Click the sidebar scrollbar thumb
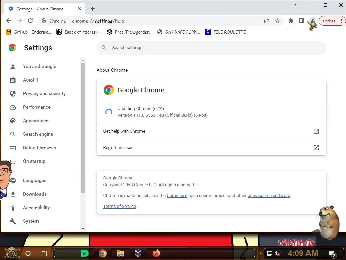The image size is (346, 260). [83, 128]
